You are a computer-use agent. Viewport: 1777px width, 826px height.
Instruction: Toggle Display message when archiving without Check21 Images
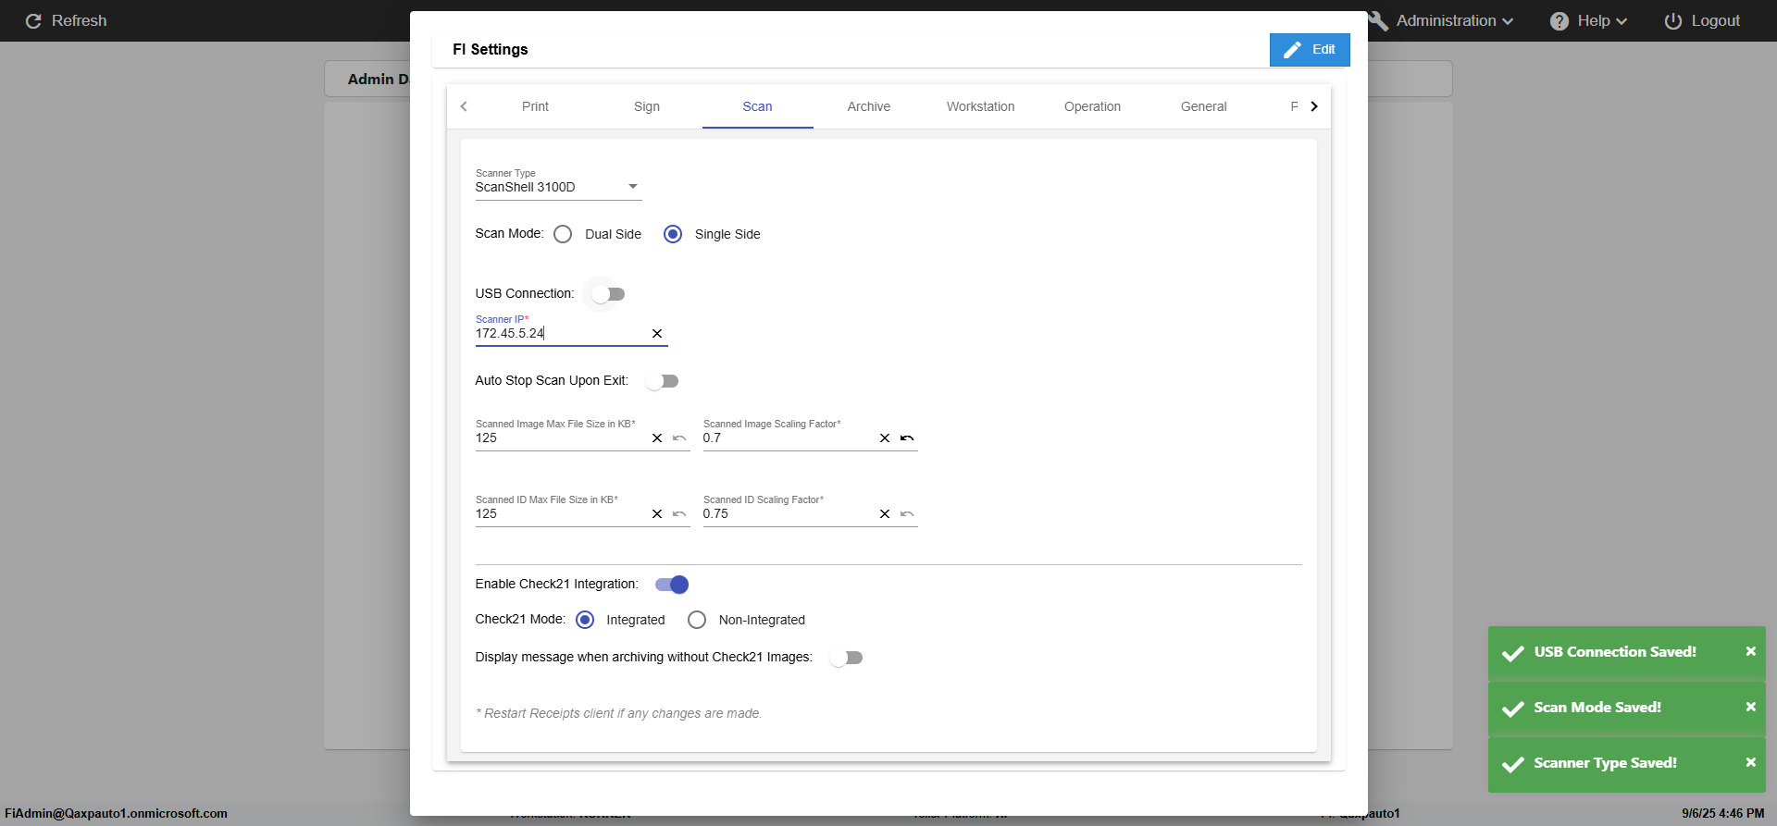pos(847,658)
